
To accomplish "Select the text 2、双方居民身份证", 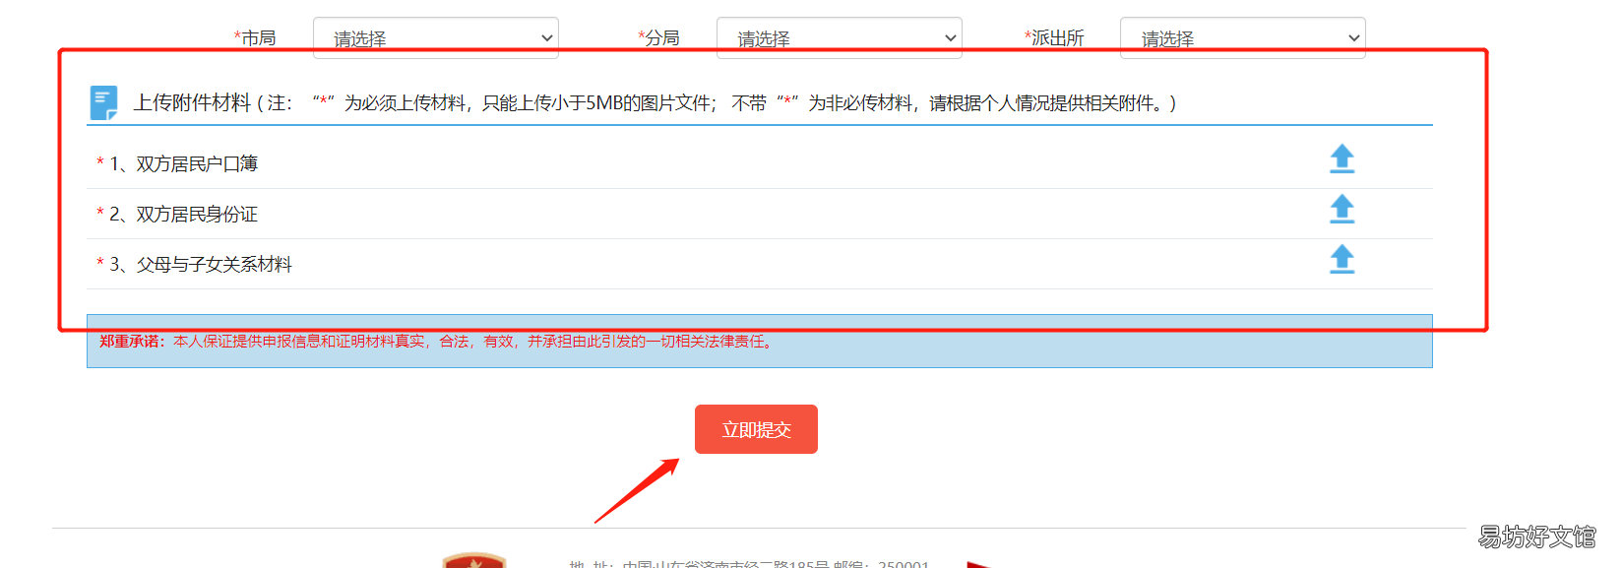I will click(x=183, y=214).
